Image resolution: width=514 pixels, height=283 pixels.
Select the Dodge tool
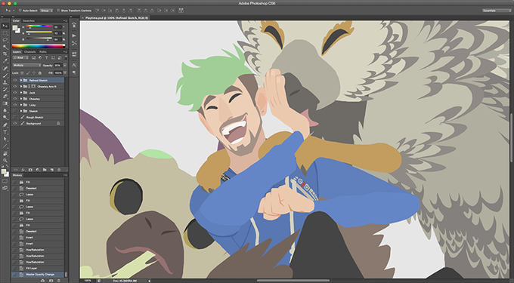(5, 118)
